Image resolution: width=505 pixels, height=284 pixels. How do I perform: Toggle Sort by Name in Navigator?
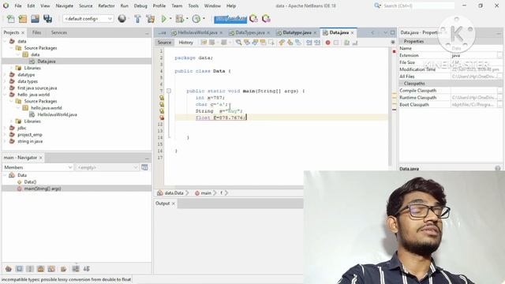point(76,269)
